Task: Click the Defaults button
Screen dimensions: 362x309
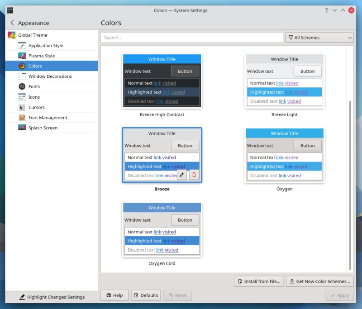Action: [x=146, y=295]
